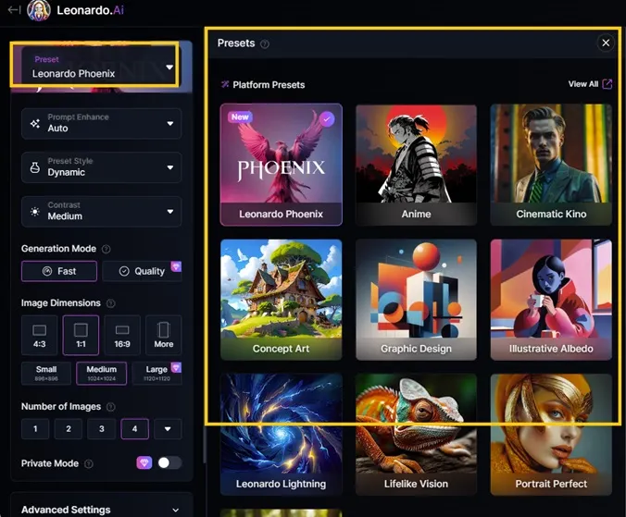Show help for Private Mode
The height and width of the screenshot is (517, 626).
[x=89, y=463]
